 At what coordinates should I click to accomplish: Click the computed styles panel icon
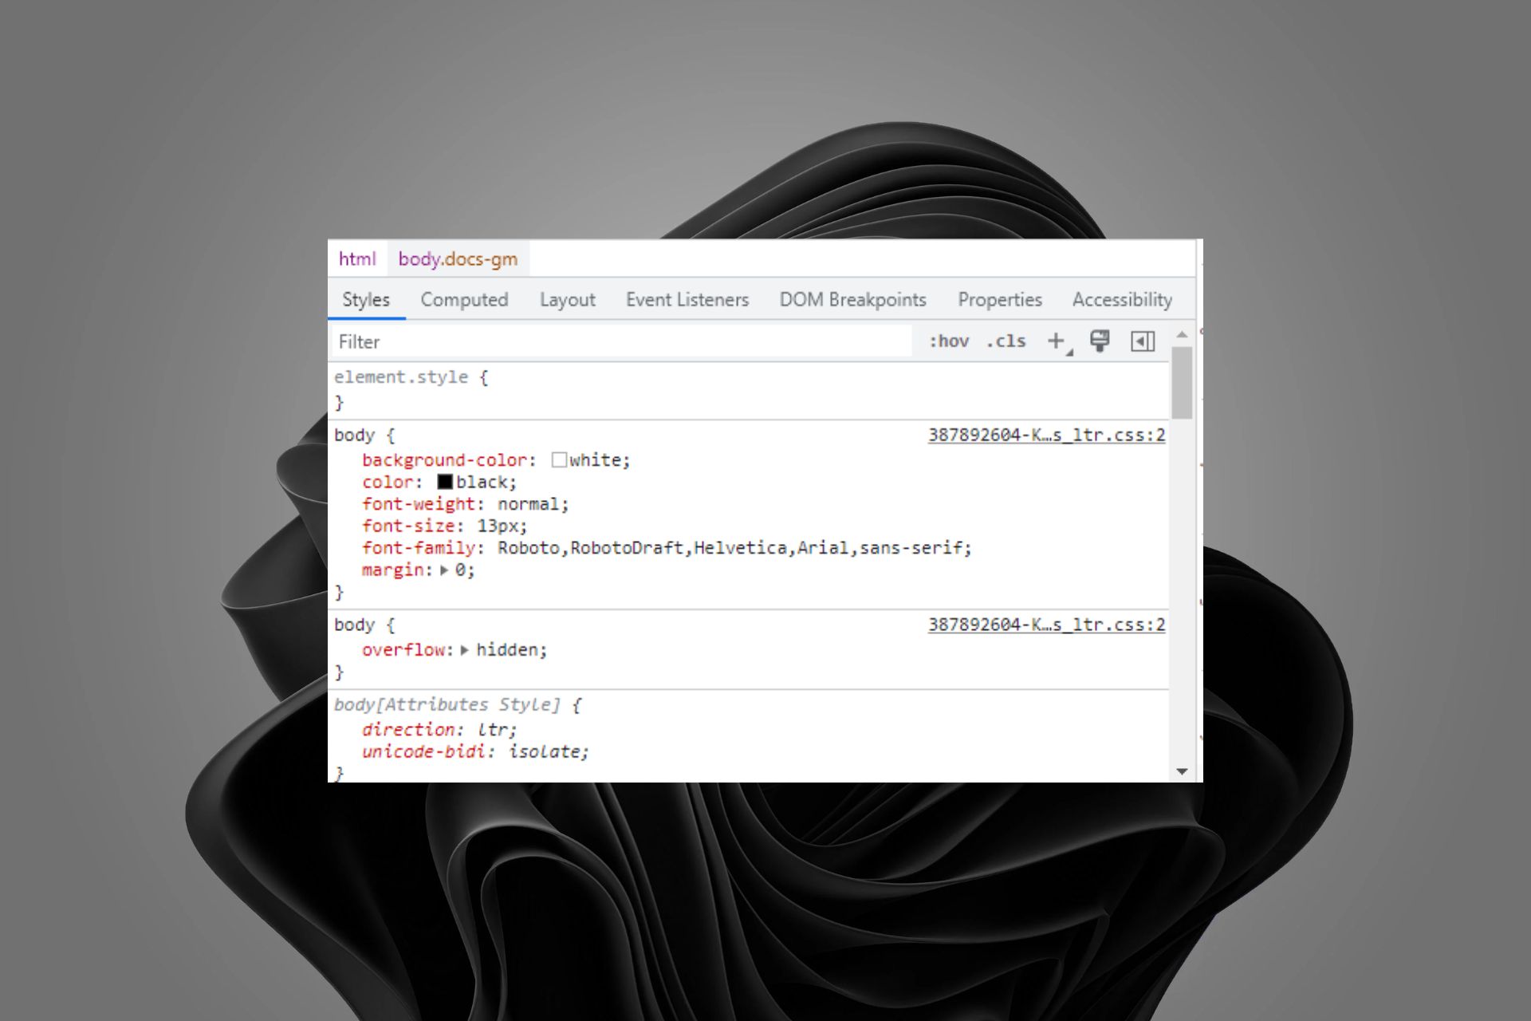(x=462, y=298)
